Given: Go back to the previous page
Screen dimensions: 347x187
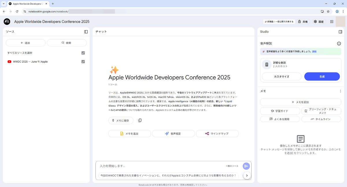Looking at the screenshot, I should [x=4, y=11].
